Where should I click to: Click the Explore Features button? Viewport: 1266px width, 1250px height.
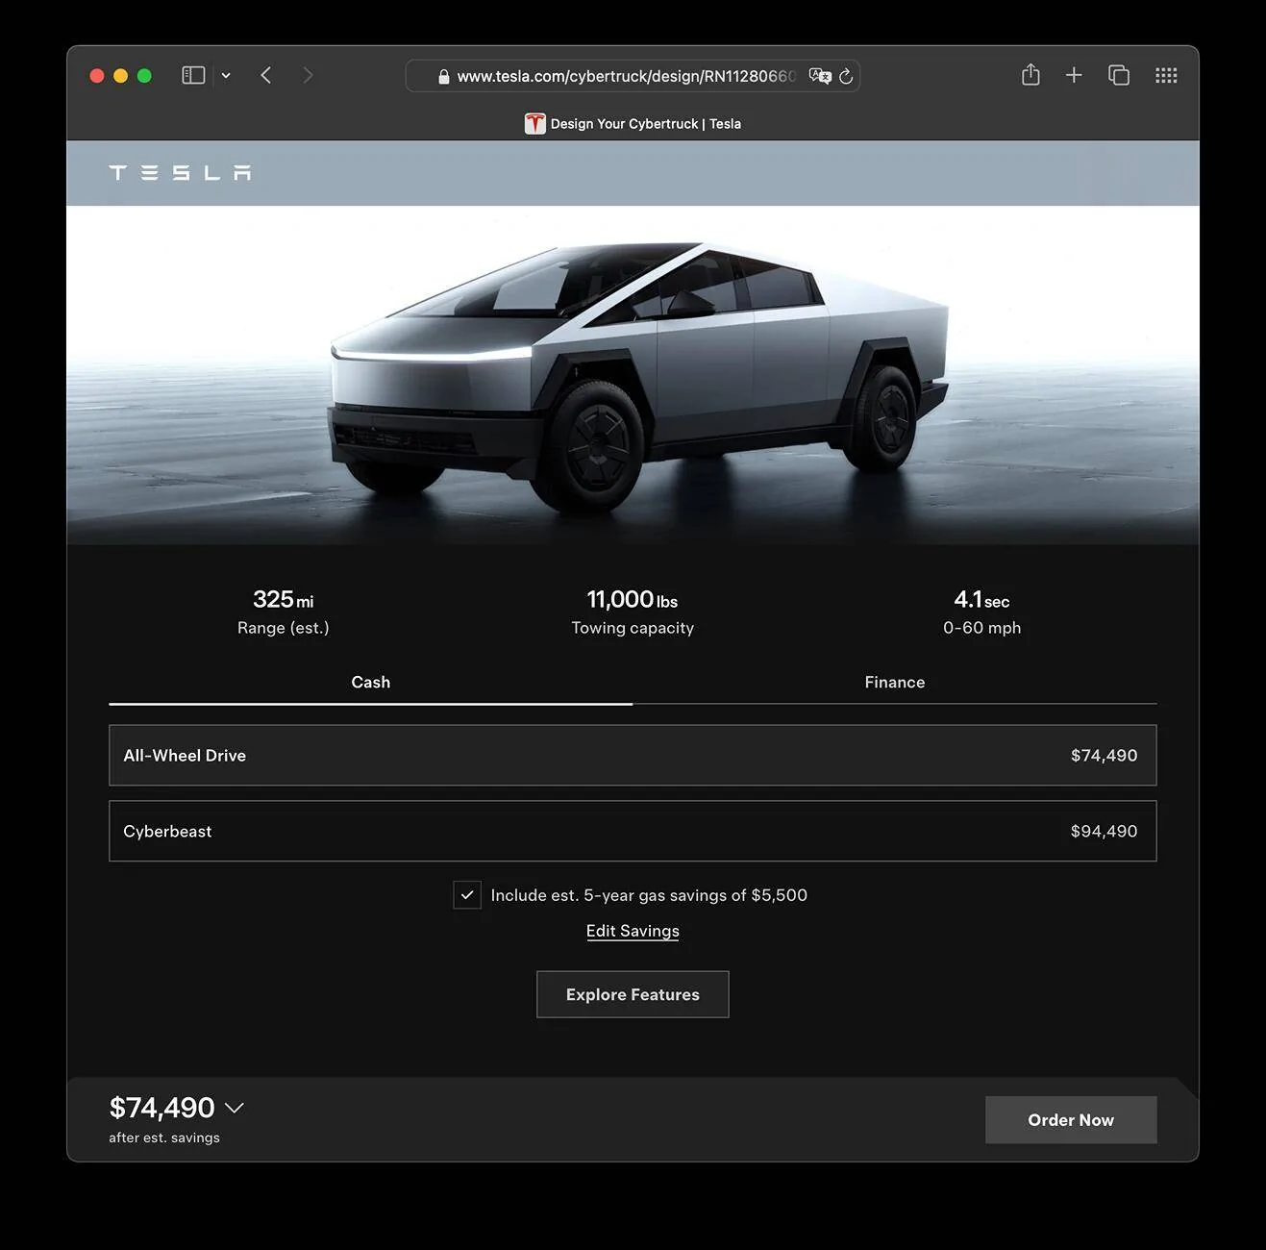pyautogui.click(x=633, y=994)
